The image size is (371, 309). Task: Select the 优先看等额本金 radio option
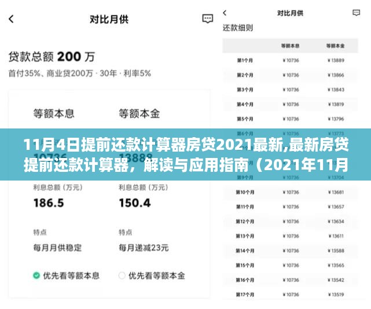click(x=122, y=275)
